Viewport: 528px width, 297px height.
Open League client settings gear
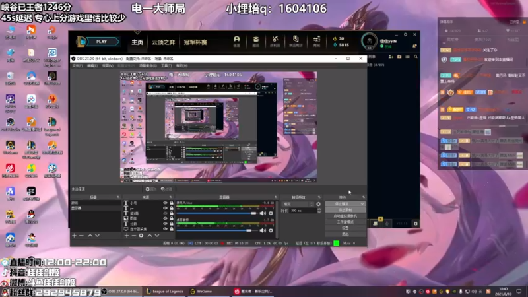coord(405,34)
